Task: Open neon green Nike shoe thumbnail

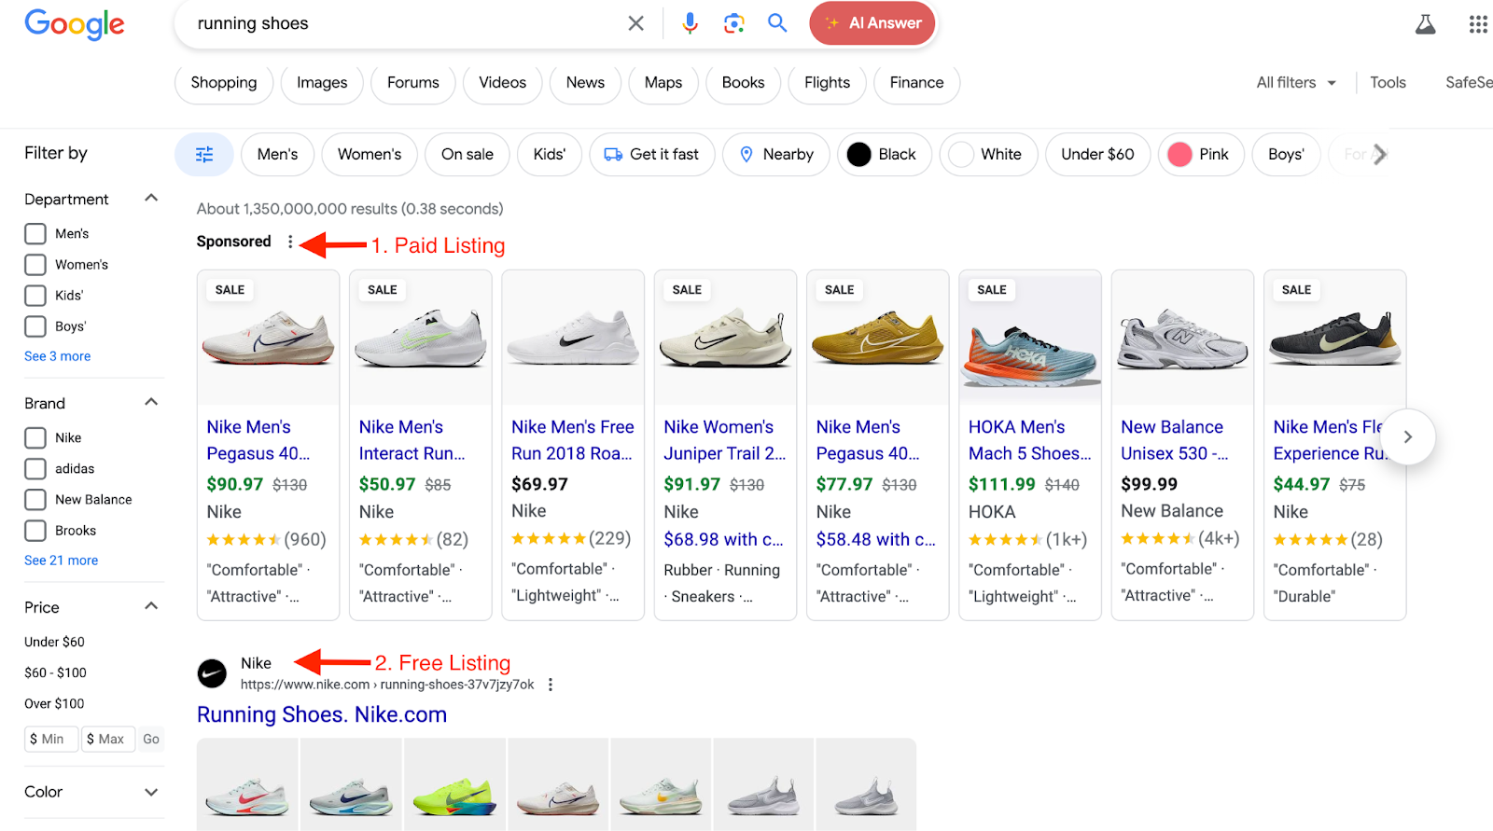Action: tap(454, 784)
